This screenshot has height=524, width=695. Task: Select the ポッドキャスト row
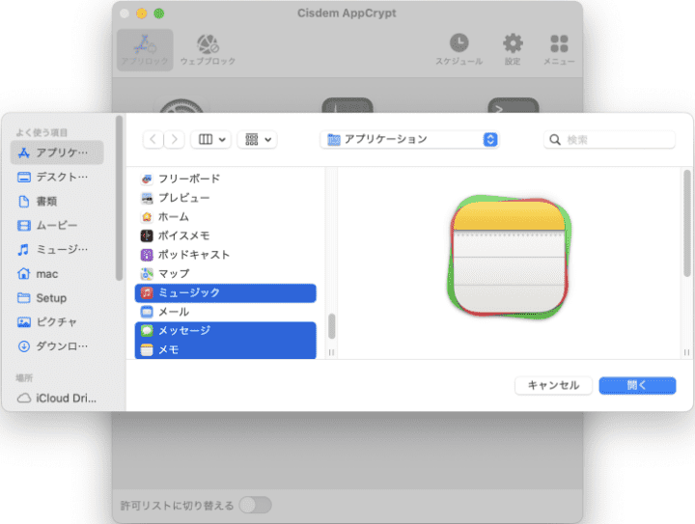click(x=225, y=255)
